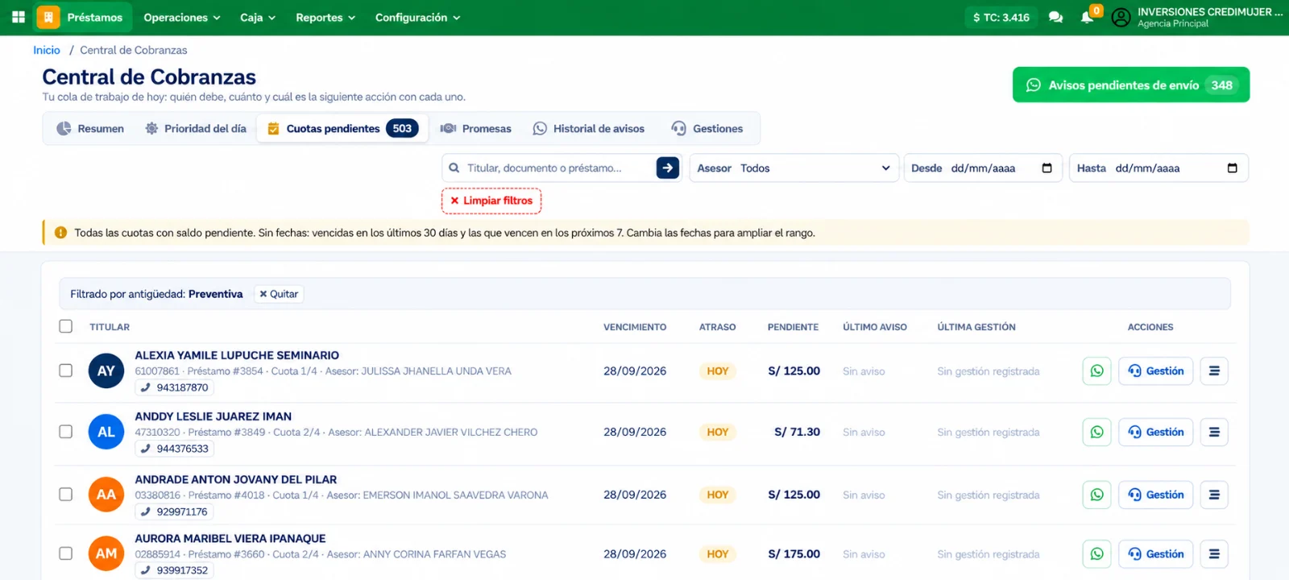Send WhatsApp to AURORA MARIBEL VIERA

click(1096, 554)
